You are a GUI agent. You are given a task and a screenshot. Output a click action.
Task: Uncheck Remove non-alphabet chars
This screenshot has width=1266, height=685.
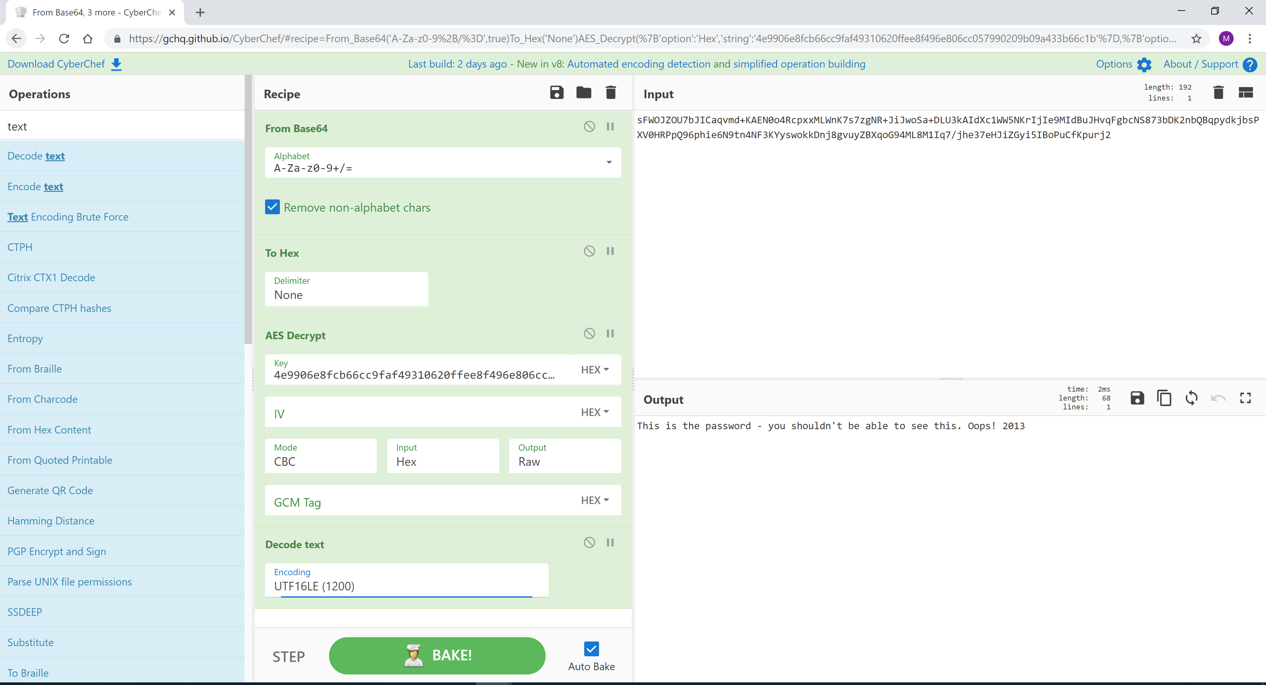coord(272,207)
